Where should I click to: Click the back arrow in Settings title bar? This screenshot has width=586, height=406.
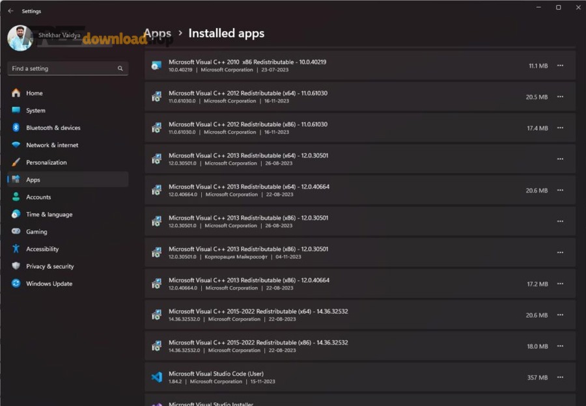10,11
